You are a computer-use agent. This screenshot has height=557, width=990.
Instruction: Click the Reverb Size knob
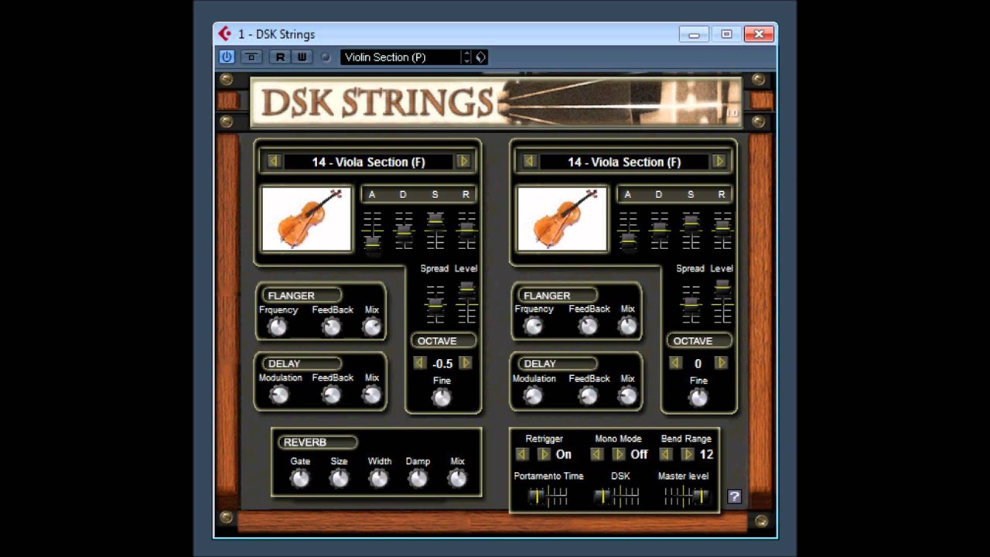click(339, 479)
